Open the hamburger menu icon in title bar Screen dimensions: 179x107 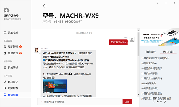158,3
